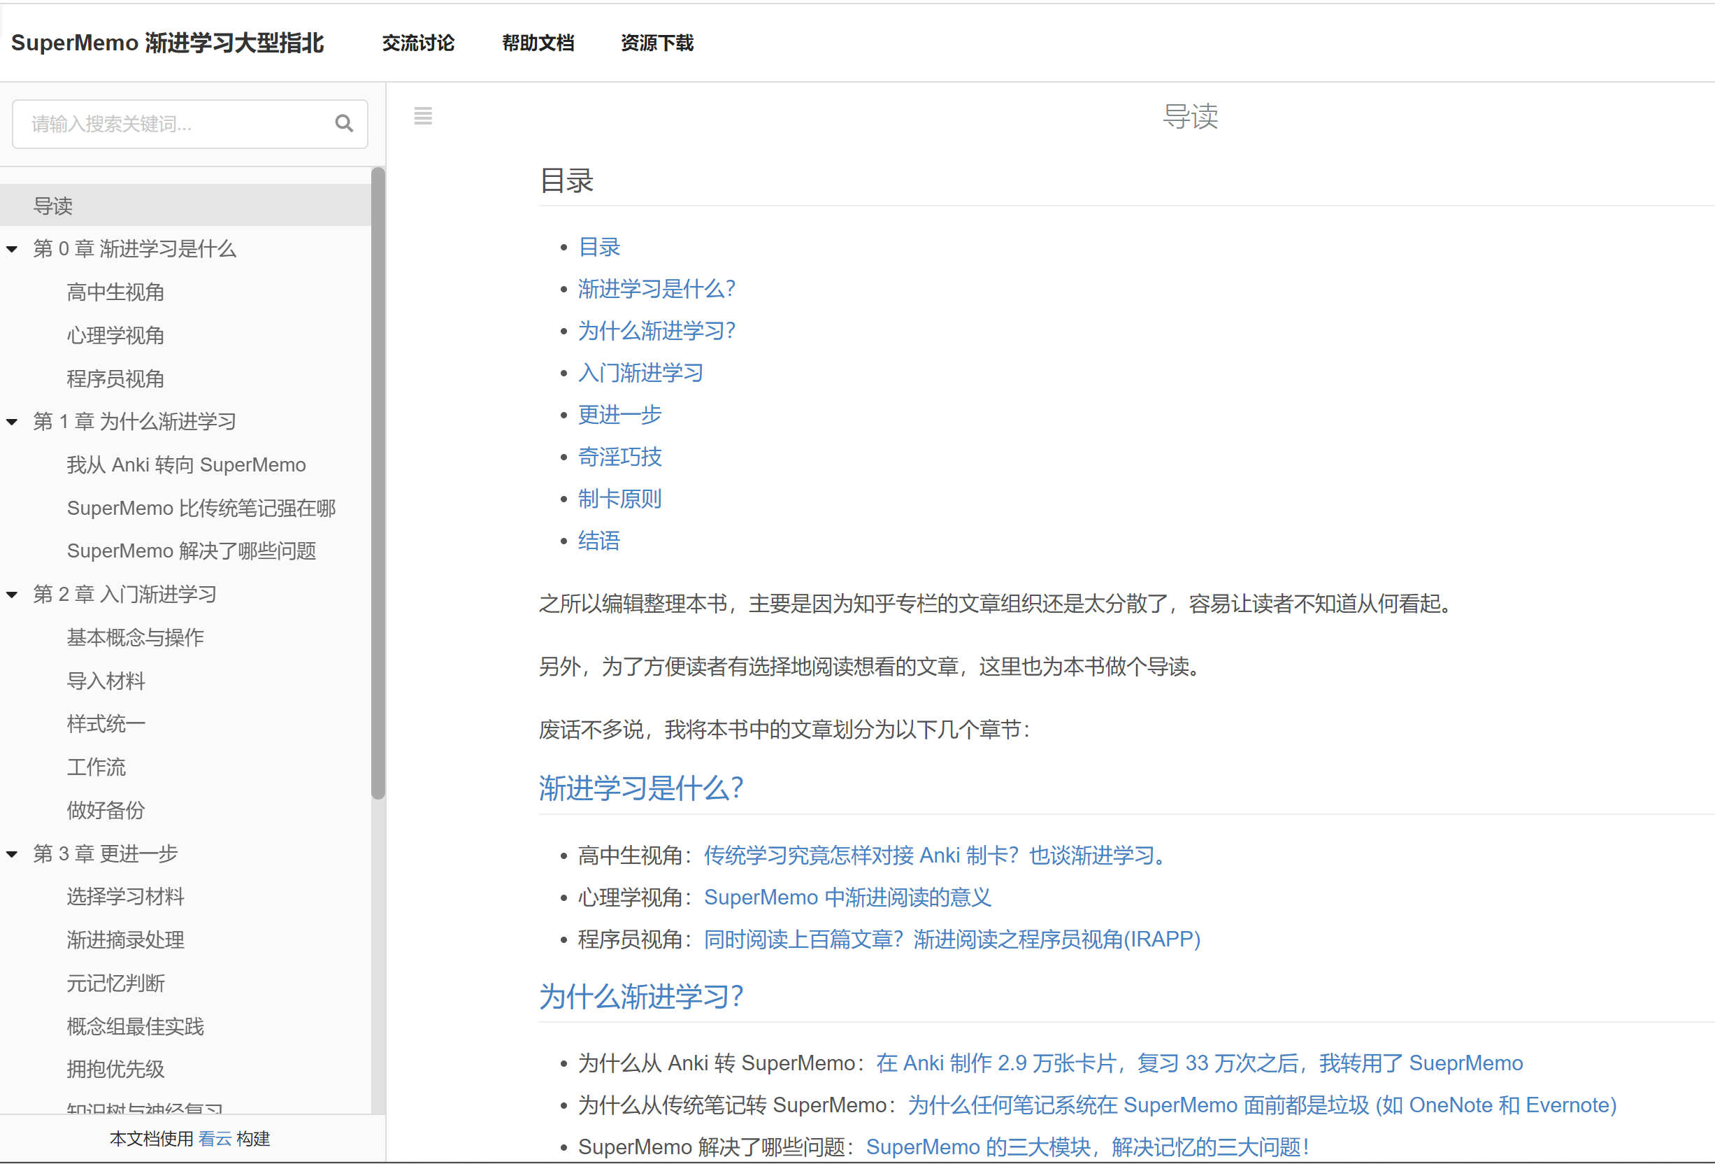
Task: Click the search magnifier icon
Action: (x=344, y=122)
